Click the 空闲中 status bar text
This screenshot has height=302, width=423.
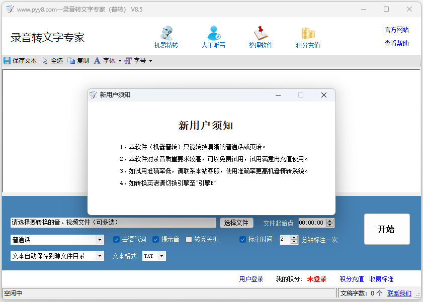(13, 293)
